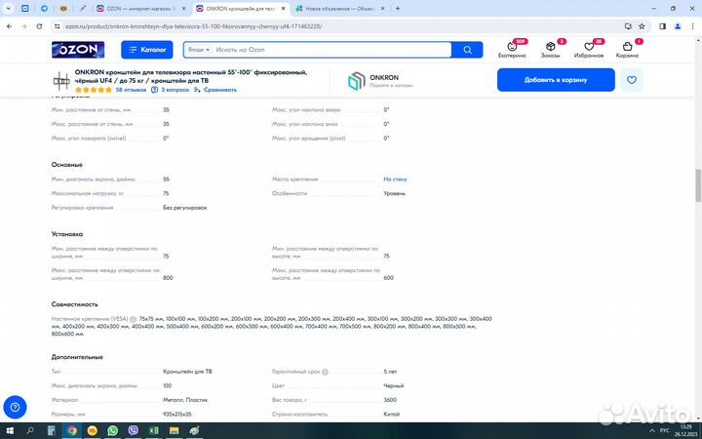Focus the Искать на Ozon search field
Screen dimensions: 702x439
(x=331, y=50)
